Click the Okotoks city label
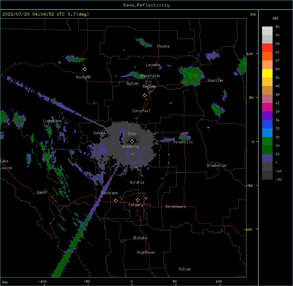Screen dimensions: 293x286 tap(140, 238)
